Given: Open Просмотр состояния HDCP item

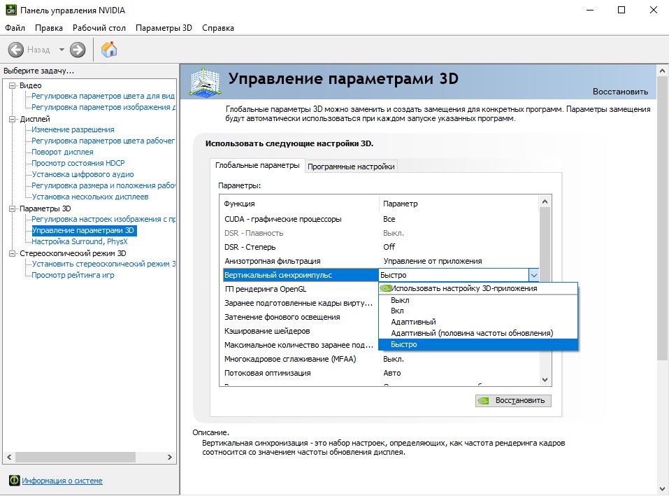Looking at the screenshot, I should pyautogui.click(x=78, y=163).
